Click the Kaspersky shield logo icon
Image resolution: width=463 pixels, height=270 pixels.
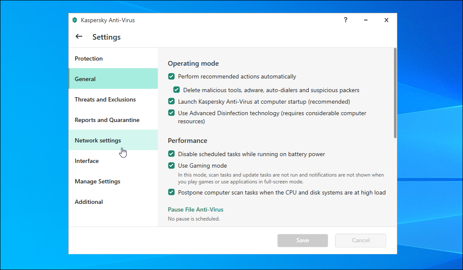pos(75,20)
